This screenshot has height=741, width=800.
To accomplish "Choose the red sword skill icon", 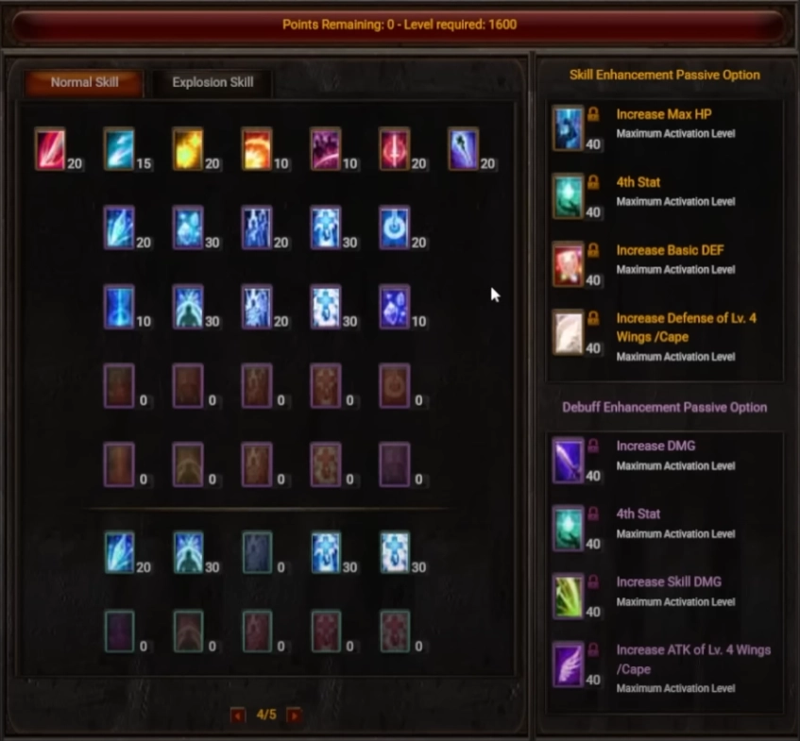I will point(395,149).
